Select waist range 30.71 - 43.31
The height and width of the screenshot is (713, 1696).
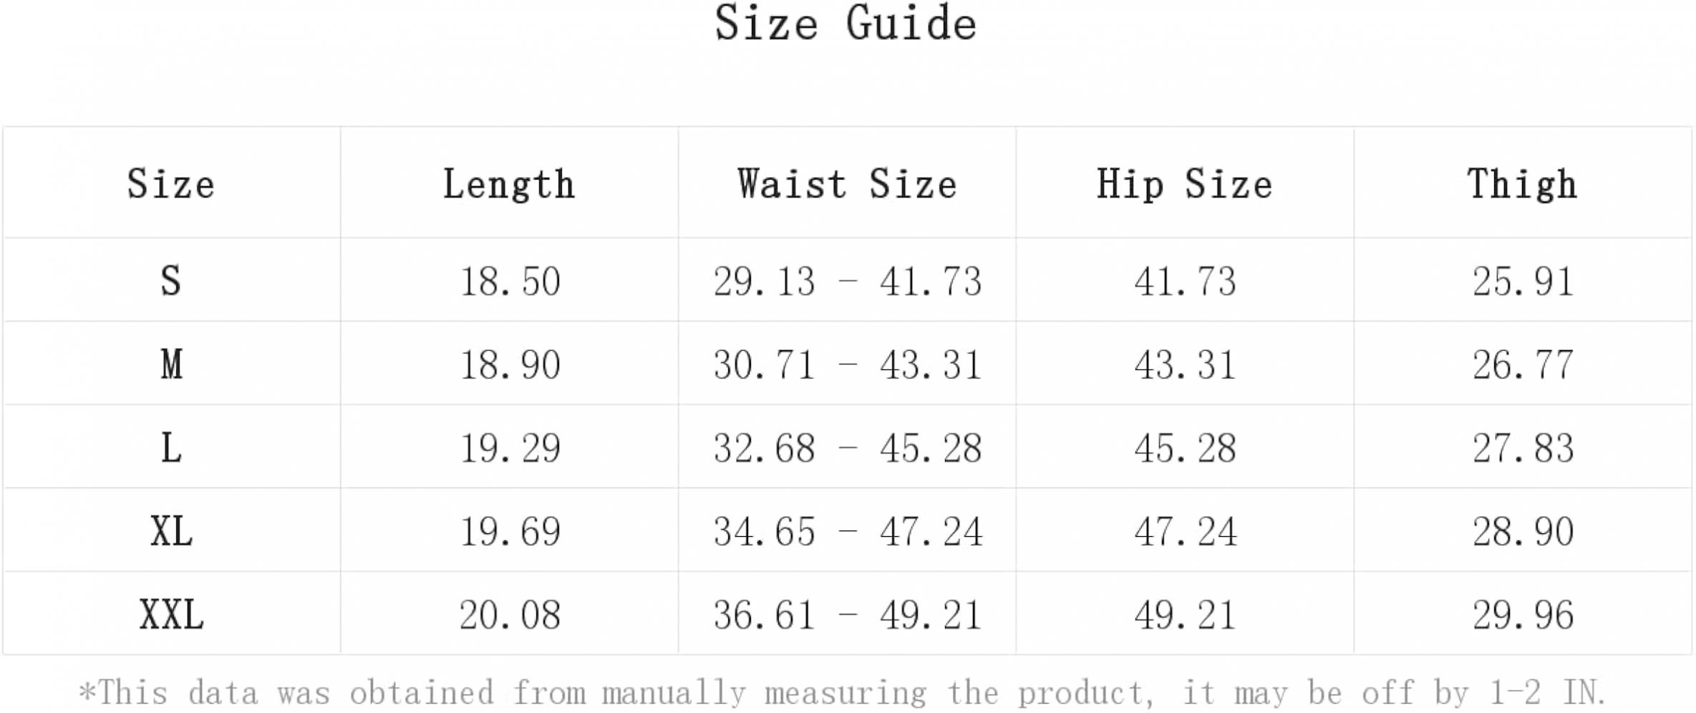point(847,365)
